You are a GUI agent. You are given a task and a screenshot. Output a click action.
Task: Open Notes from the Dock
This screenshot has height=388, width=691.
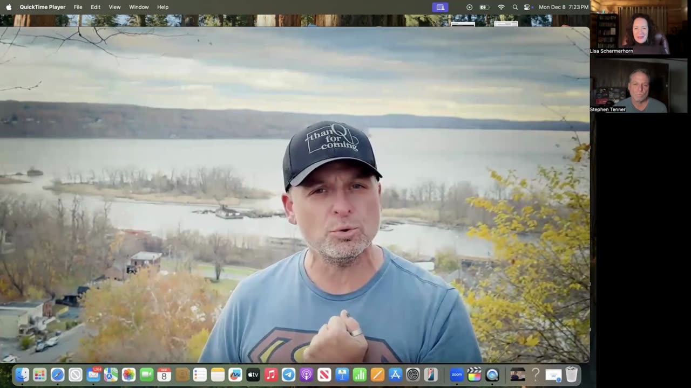click(x=218, y=375)
